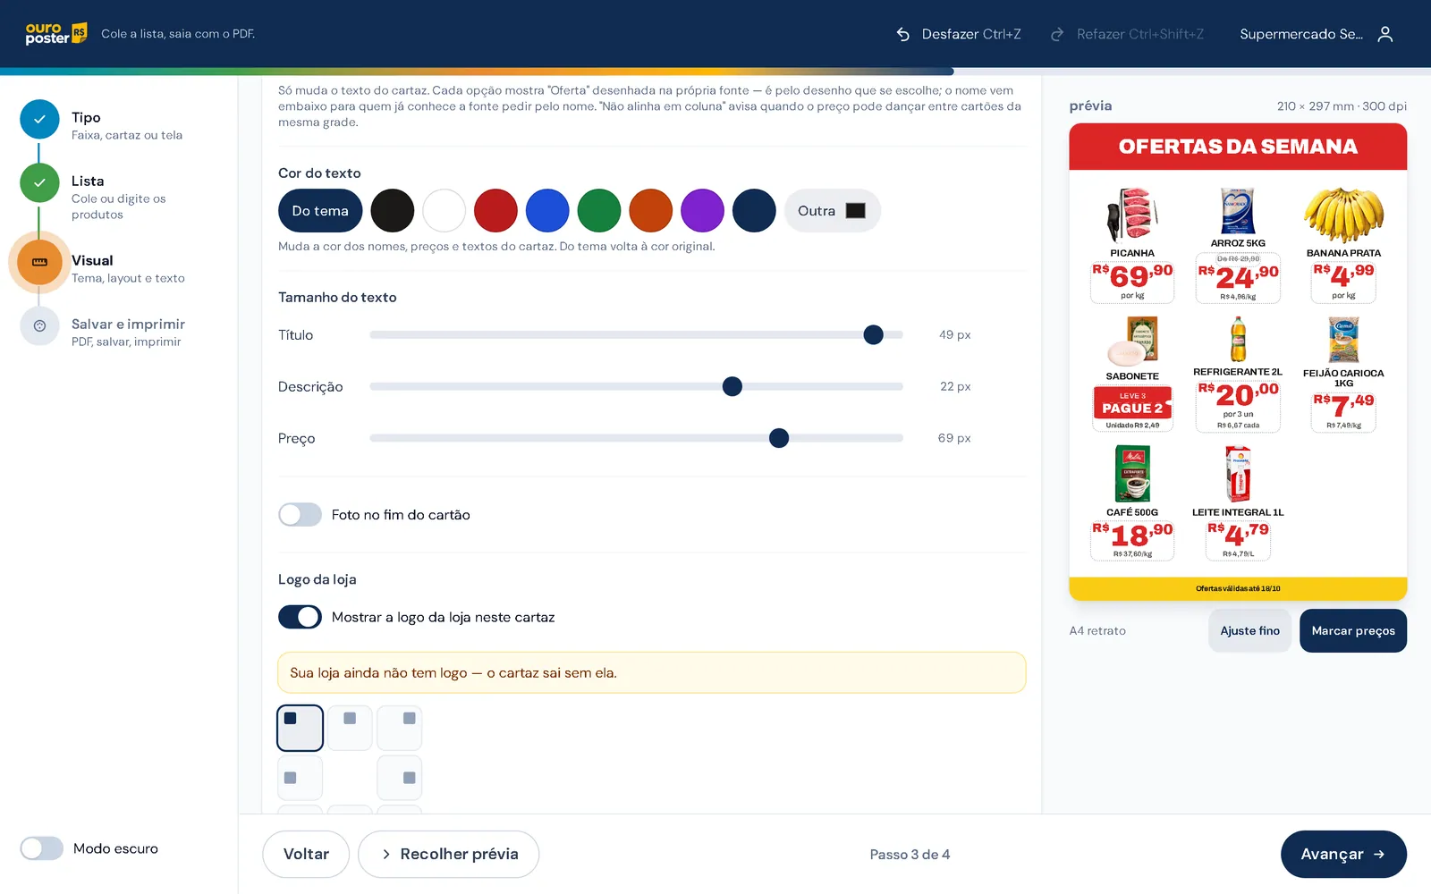
Task: Open the Tipo step label
Action: pyautogui.click(x=86, y=117)
